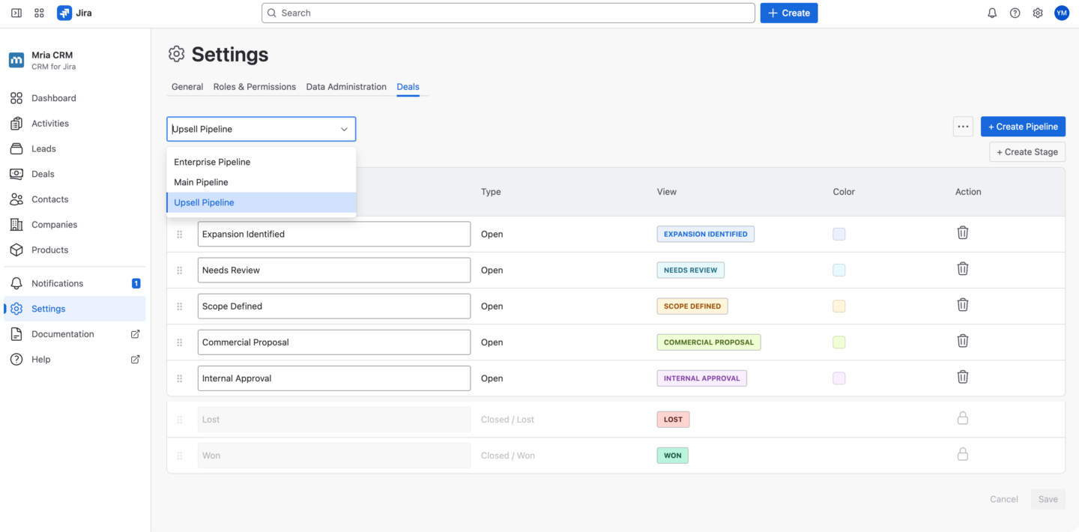
Task: Delete the Scope Defined stage
Action: click(963, 305)
